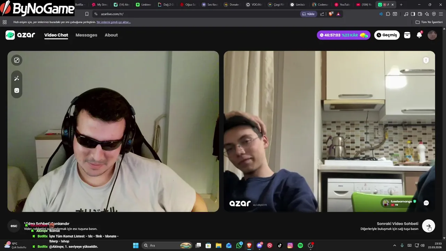Screen dimensions: 446x251
Task: Open the browser apps grid icon
Action: pyautogui.click(x=5, y=22)
